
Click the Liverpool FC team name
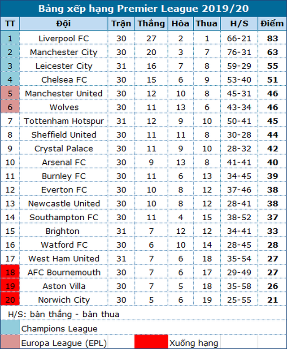coord(64,39)
